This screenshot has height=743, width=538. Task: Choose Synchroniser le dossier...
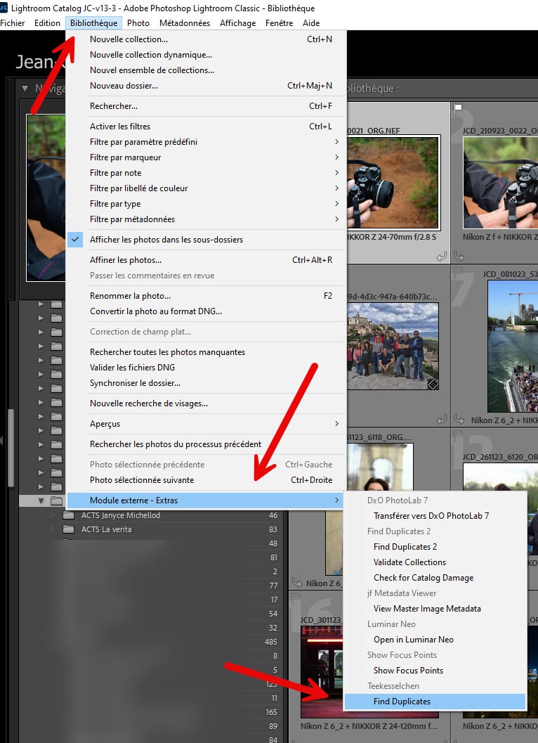pos(206,383)
